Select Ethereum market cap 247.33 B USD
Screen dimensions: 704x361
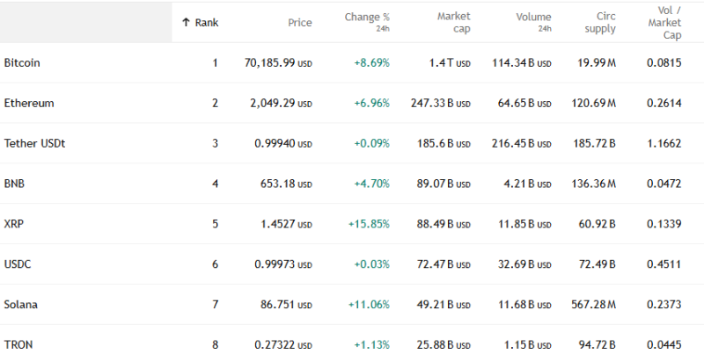(x=441, y=103)
